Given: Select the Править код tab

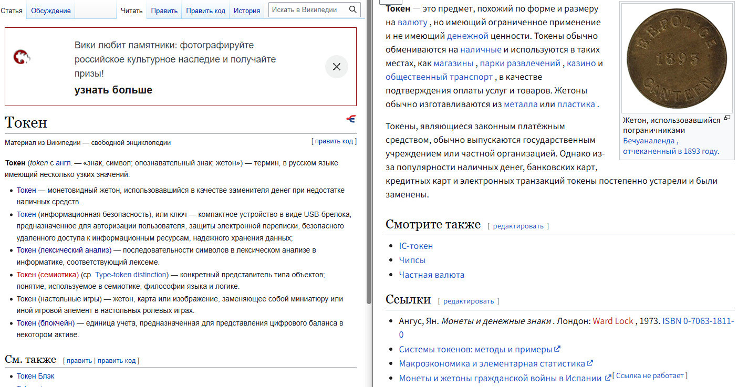Looking at the screenshot, I should click(205, 11).
